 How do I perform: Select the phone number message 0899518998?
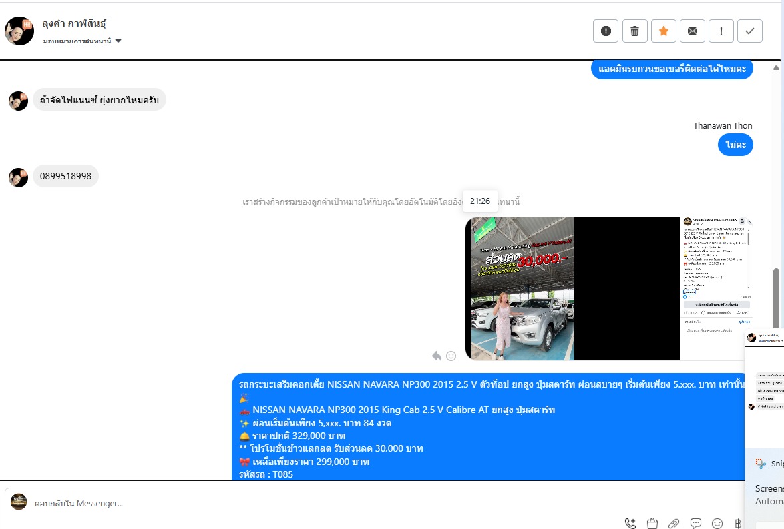[x=65, y=176]
